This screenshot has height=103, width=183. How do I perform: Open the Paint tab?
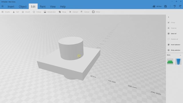coord(43,7)
